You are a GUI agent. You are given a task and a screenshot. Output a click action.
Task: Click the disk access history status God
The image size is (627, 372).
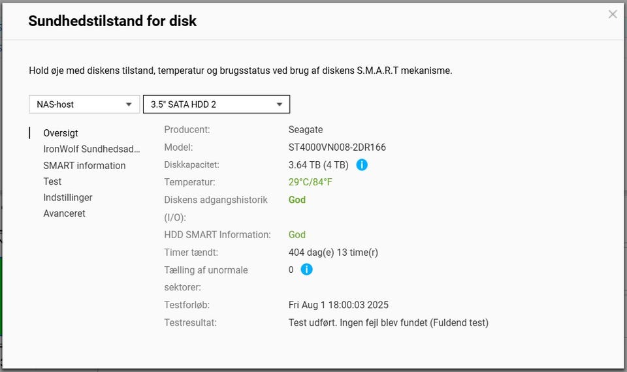coord(297,200)
